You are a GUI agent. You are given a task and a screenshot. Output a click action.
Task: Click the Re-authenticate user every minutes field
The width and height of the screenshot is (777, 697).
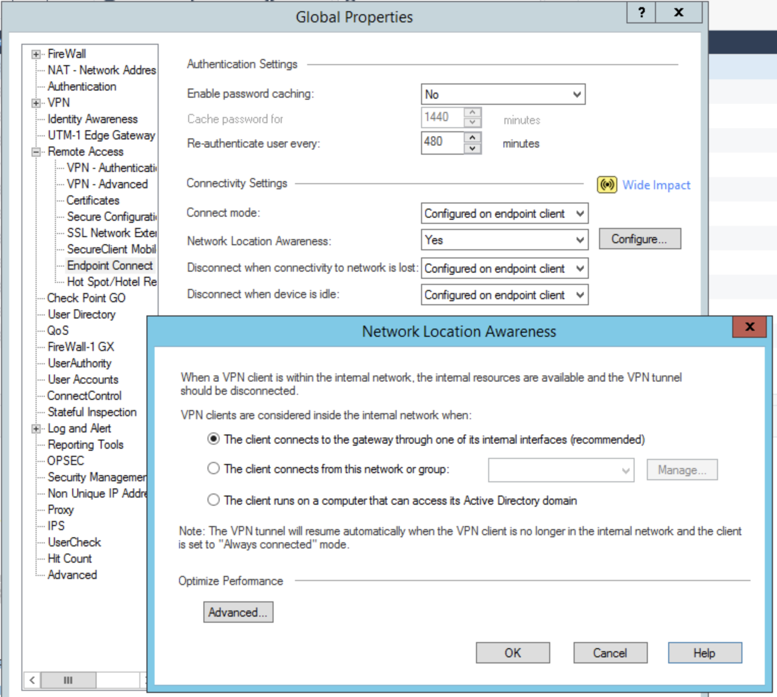443,142
